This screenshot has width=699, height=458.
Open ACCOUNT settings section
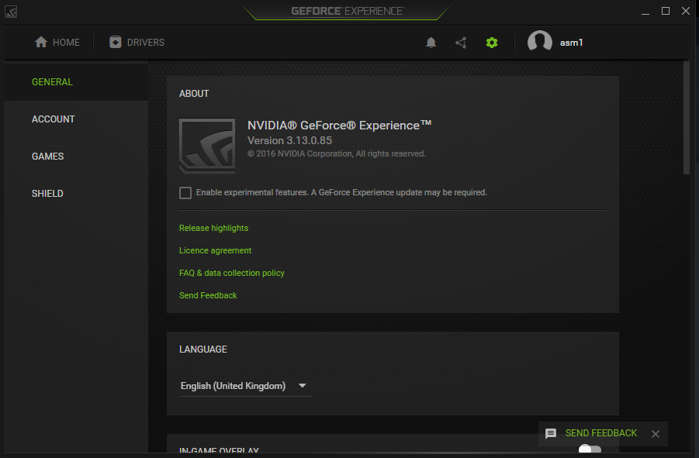(x=76, y=119)
